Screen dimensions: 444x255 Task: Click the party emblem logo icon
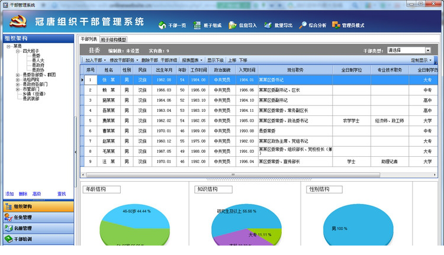[18, 21]
